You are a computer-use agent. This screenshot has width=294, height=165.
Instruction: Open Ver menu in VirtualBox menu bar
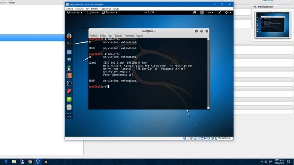point(87,9)
